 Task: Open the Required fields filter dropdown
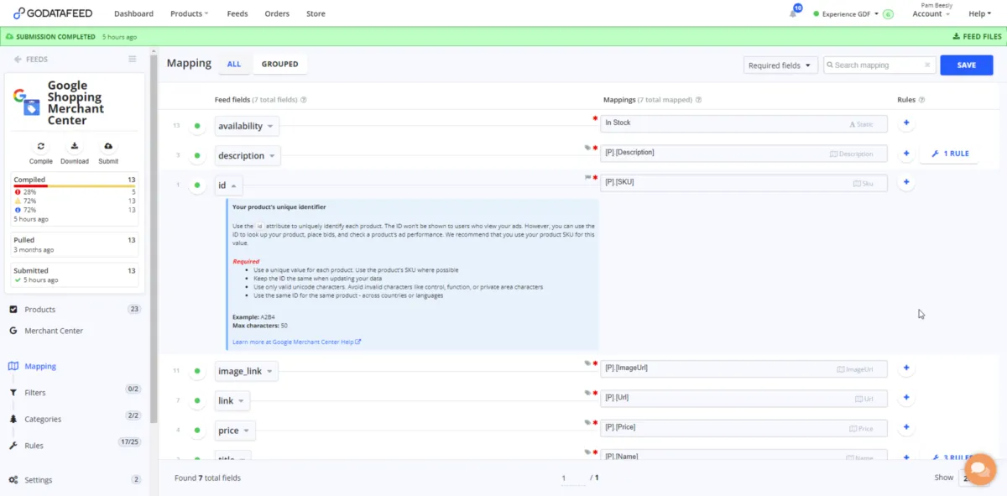click(780, 65)
